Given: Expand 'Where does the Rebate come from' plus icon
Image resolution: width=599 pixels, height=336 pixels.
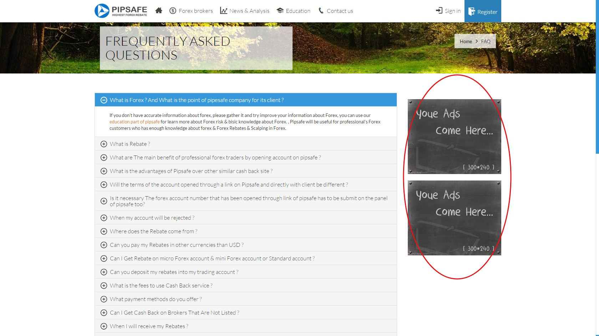Looking at the screenshot, I should coord(104,231).
